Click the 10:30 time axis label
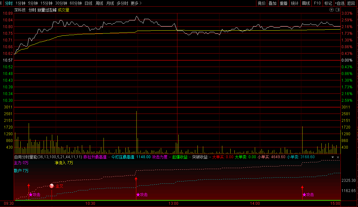Screen dimensions: 358x207 (90, 203)
